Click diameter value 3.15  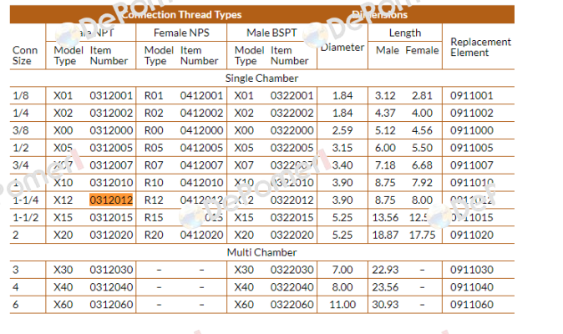[342, 148]
